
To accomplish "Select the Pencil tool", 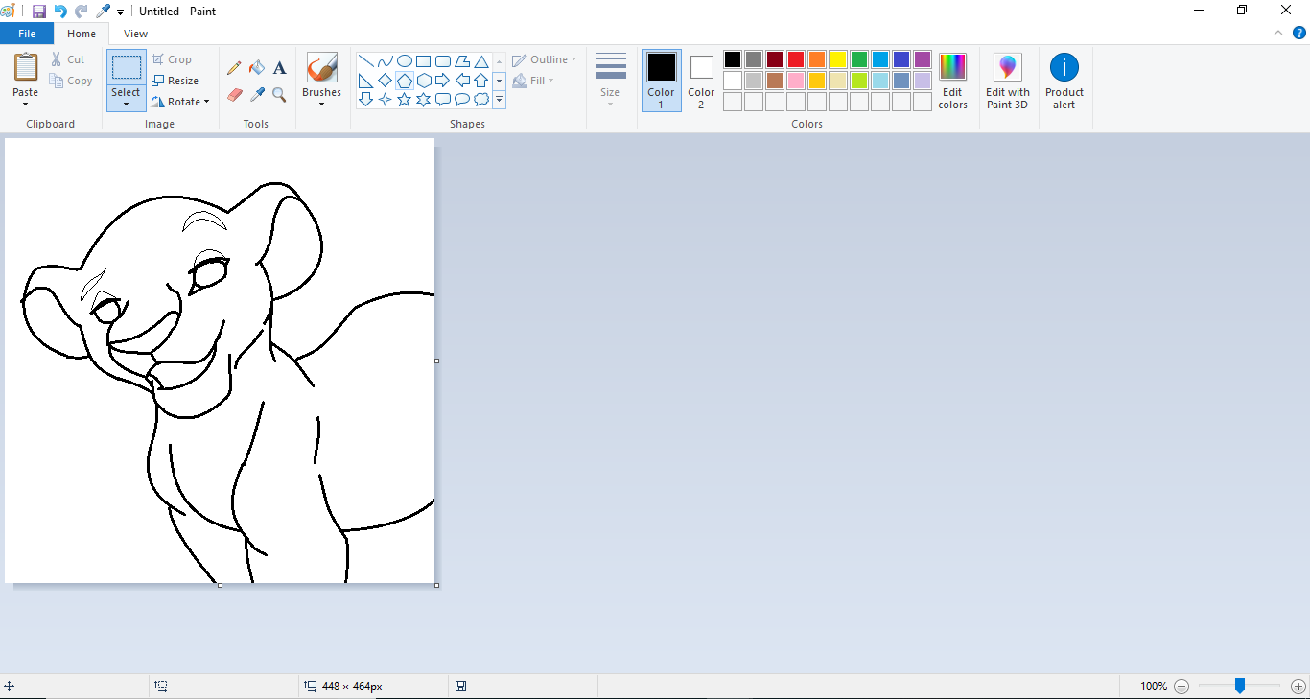I will tap(234, 68).
